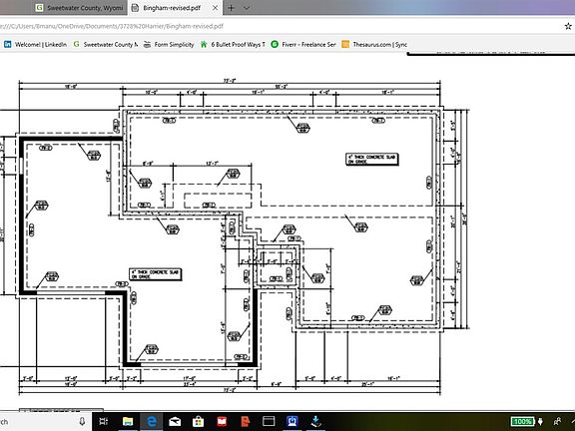The width and height of the screenshot is (575, 431).
Task: Launch File Explorer from the taskbar
Action: [x=127, y=421]
